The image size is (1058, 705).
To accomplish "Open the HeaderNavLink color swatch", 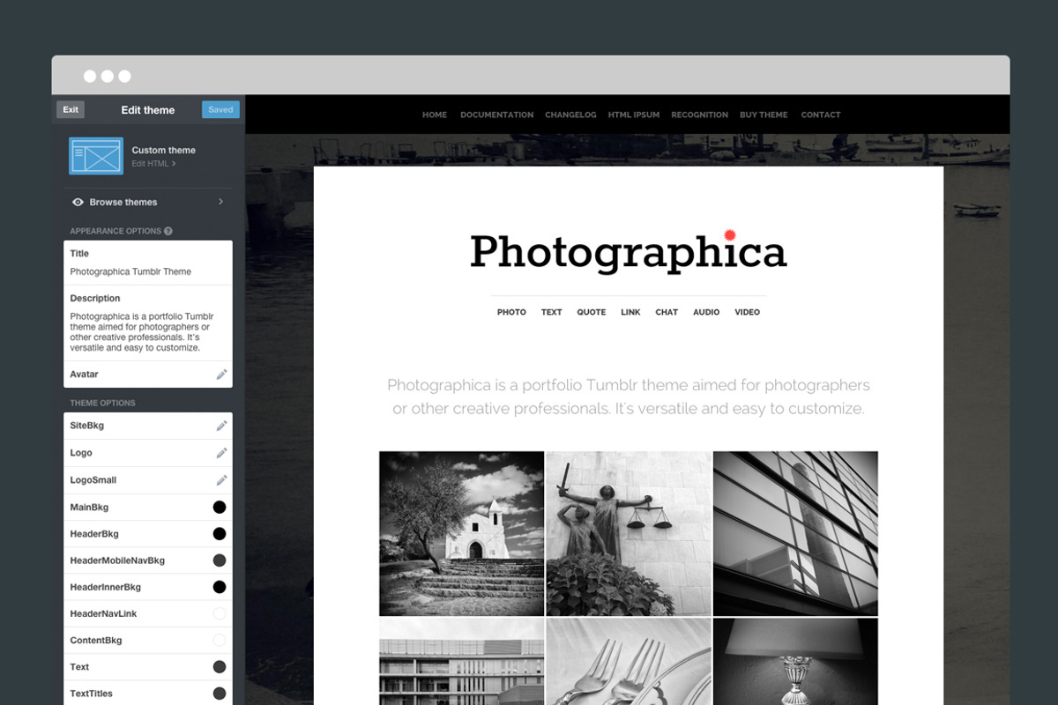I will tap(220, 613).
